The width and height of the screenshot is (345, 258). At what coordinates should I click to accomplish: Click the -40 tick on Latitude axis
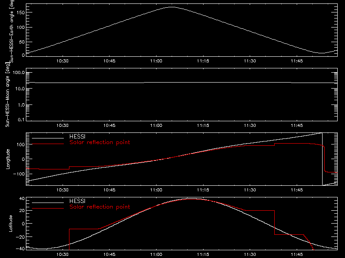20,249
